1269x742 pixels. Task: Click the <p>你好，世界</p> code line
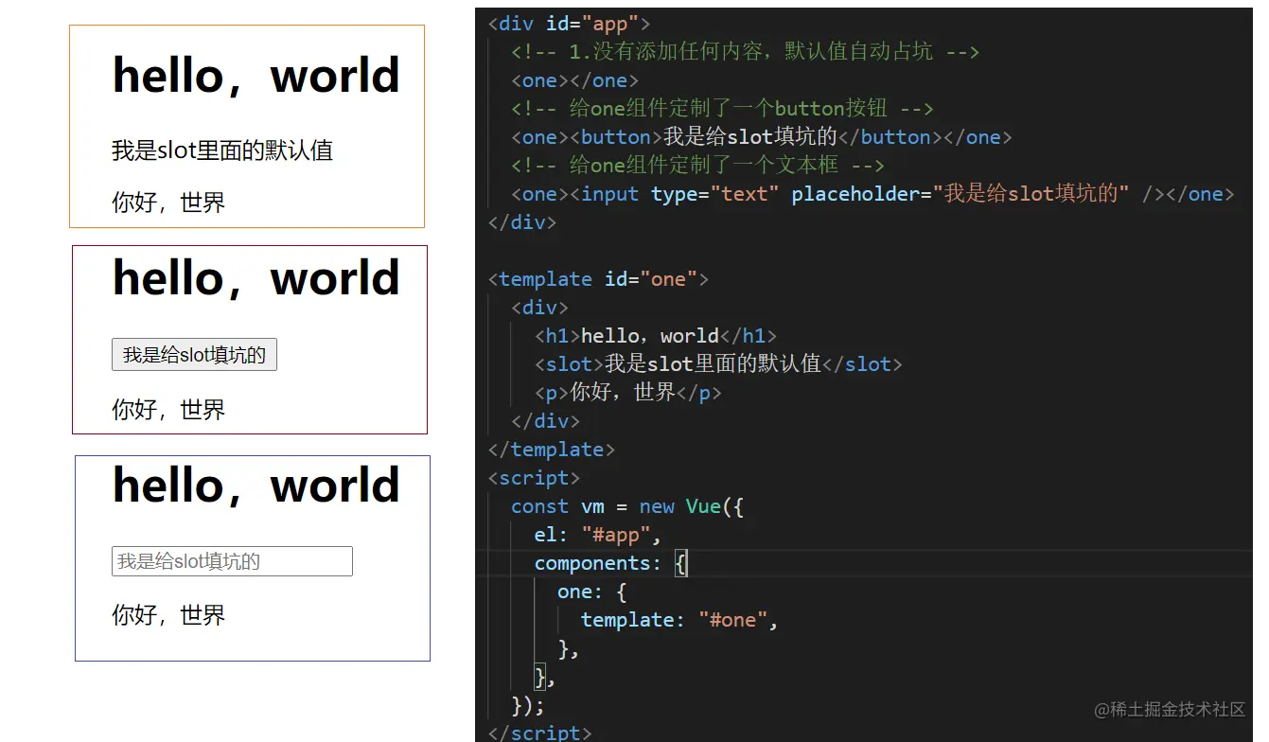coord(628,393)
